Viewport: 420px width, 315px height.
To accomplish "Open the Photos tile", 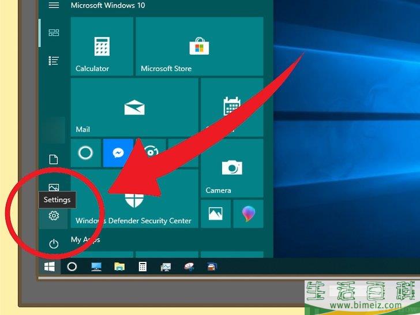I will 216,213.
